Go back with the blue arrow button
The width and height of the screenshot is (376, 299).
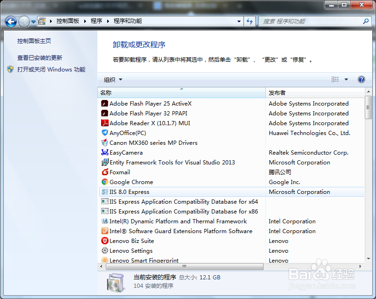point(11,22)
